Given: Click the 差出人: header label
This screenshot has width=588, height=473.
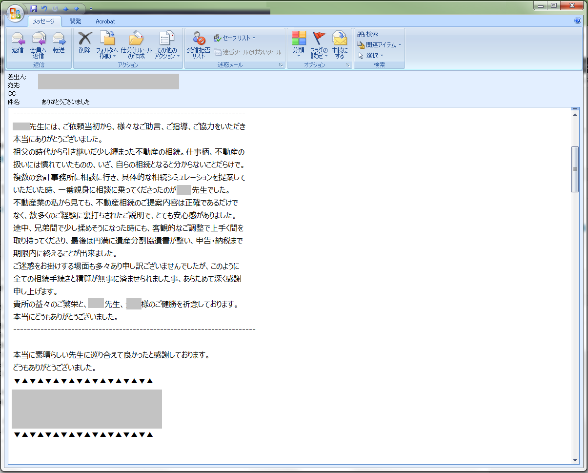Looking at the screenshot, I should tap(17, 77).
